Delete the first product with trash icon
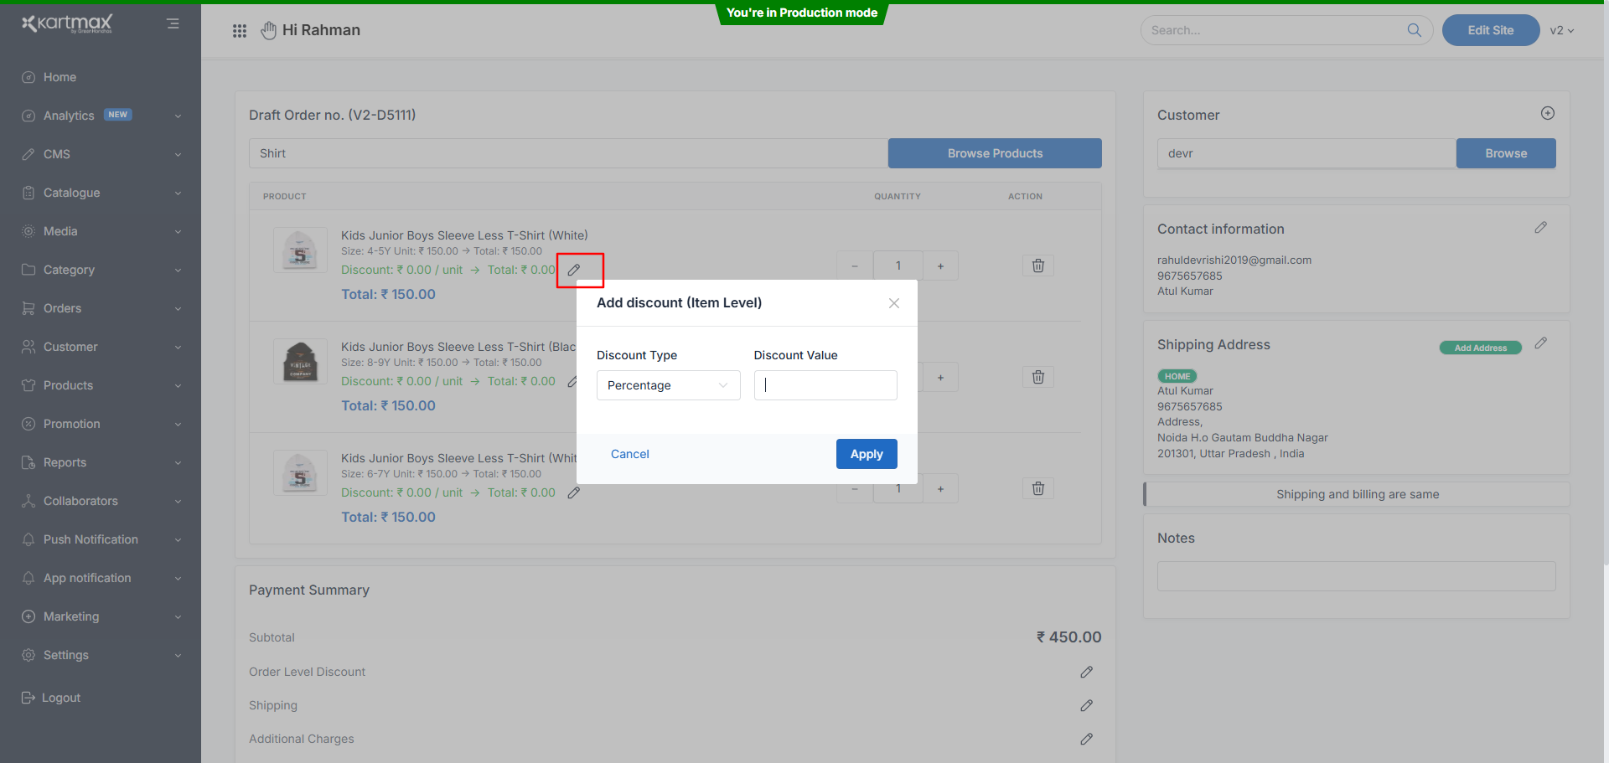The height and width of the screenshot is (763, 1609). [x=1037, y=266]
